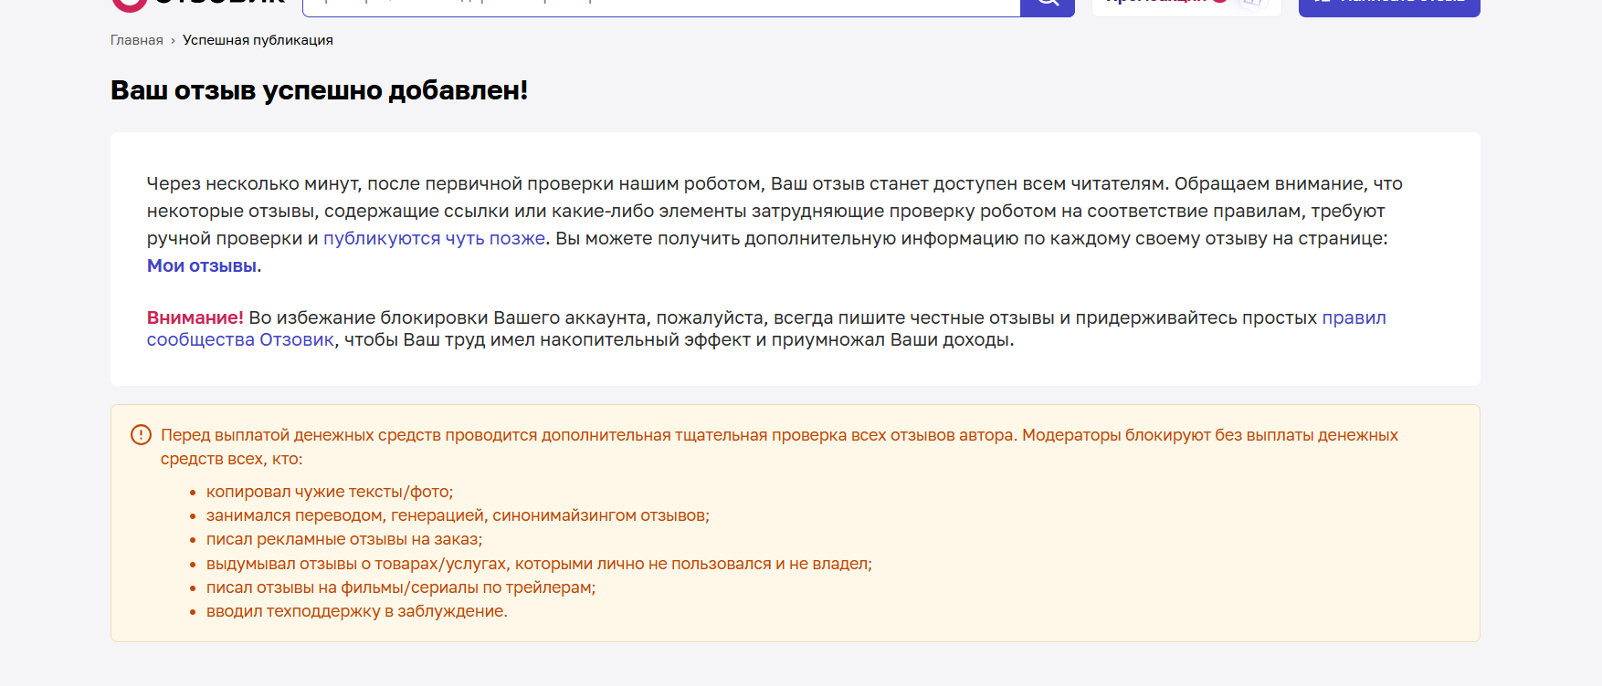The width and height of the screenshot is (1602, 686).
Task: Click the heading Ваш отзыв успешно добавлен!
Action: coord(319,90)
